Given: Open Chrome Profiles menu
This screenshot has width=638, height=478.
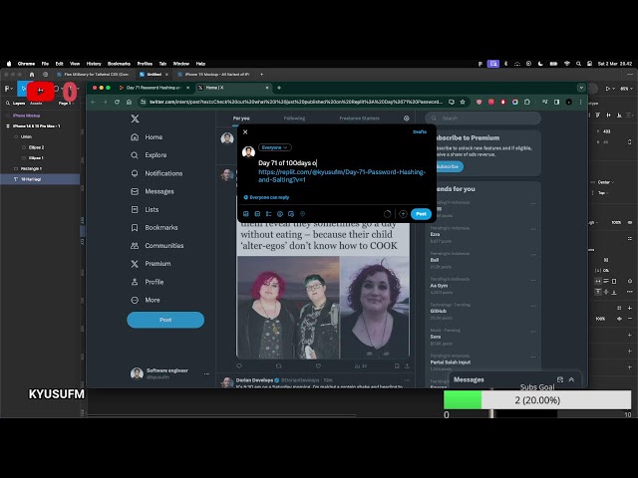Looking at the screenshot, I should [x=145, y=64].
